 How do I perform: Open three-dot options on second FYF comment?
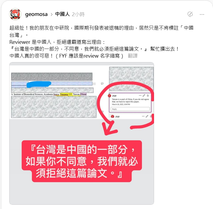143,116
